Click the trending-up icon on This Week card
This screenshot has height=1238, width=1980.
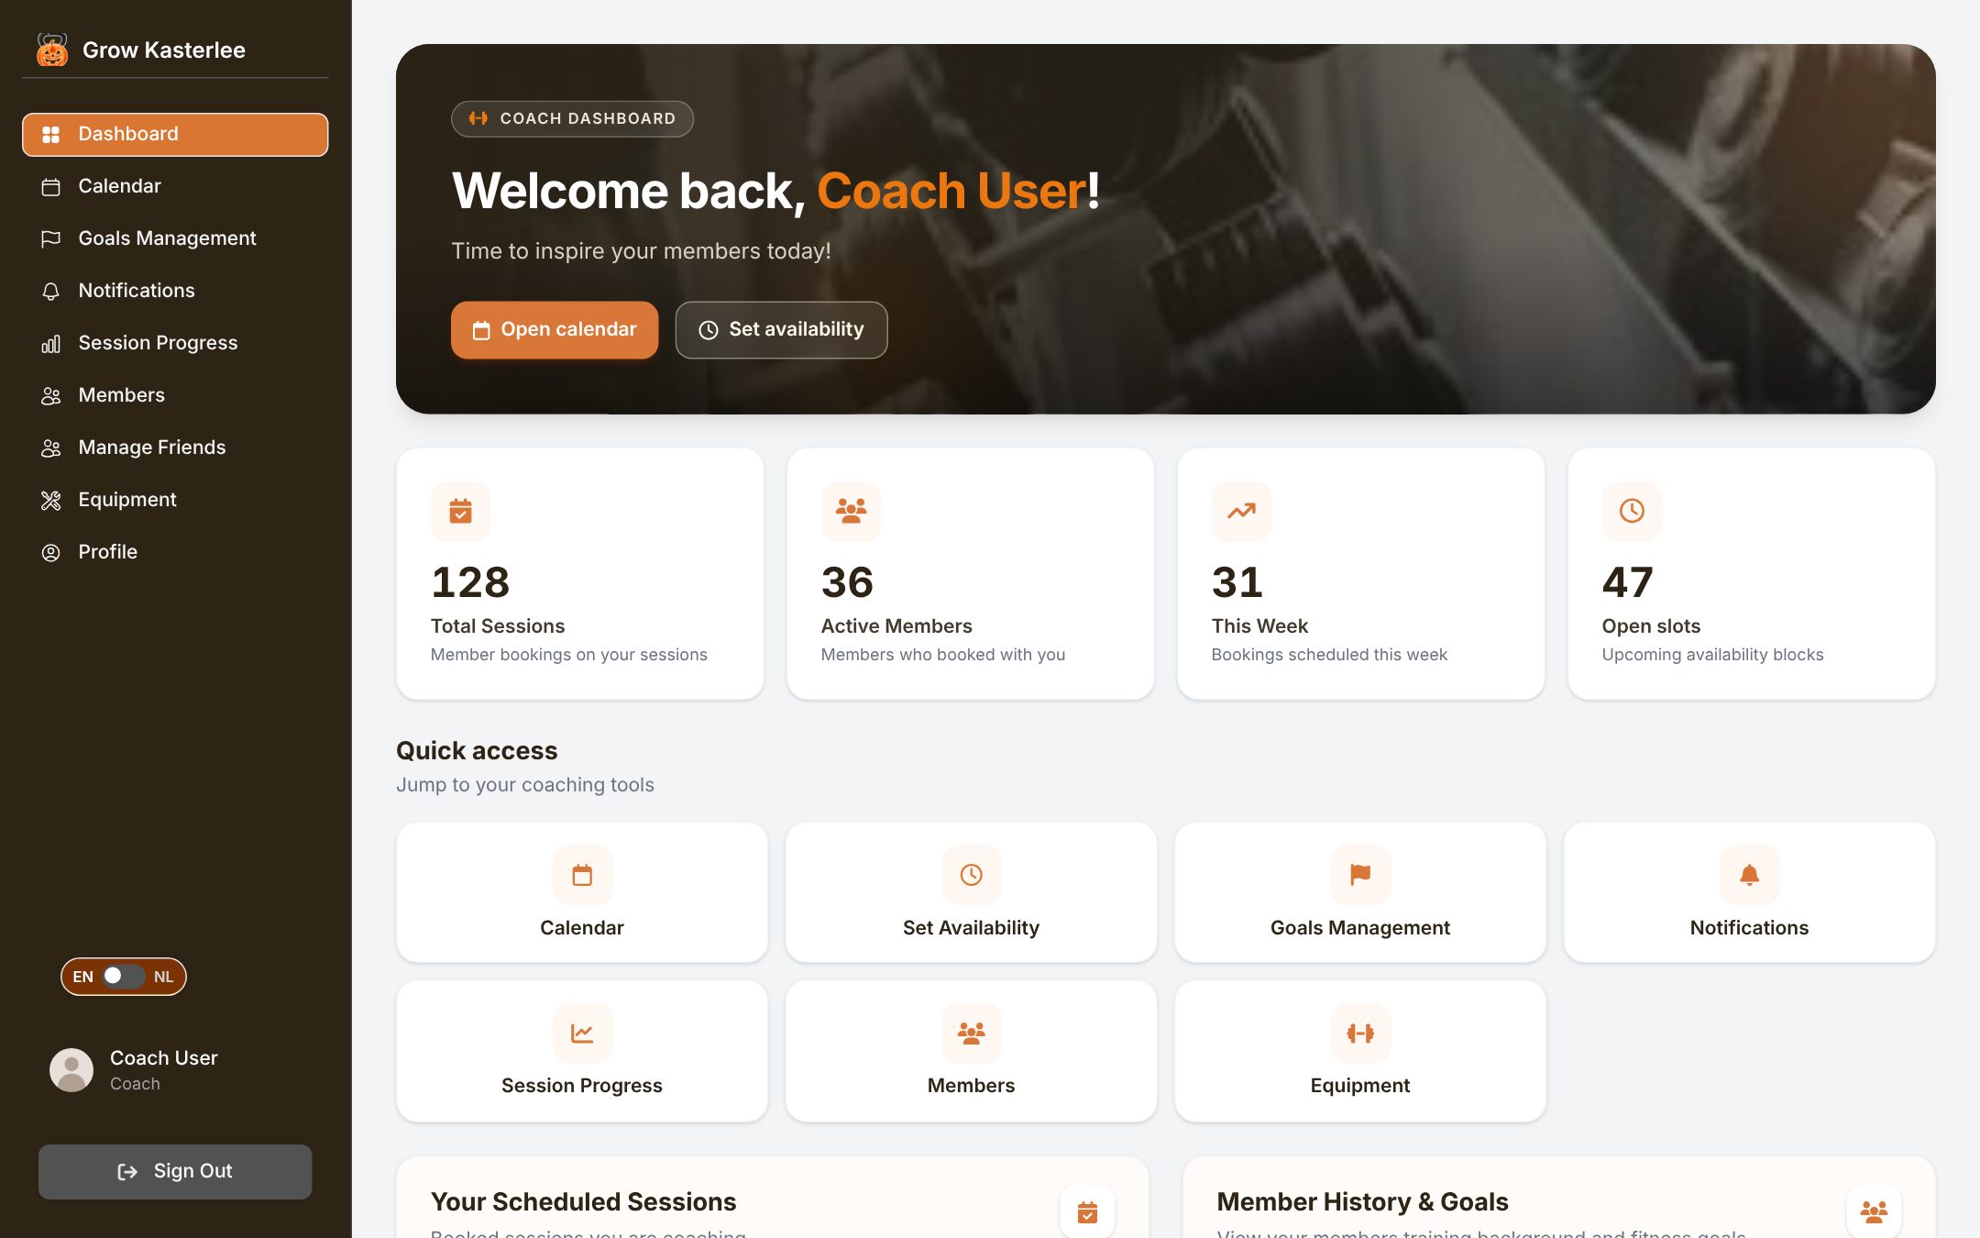[1241, 511]
